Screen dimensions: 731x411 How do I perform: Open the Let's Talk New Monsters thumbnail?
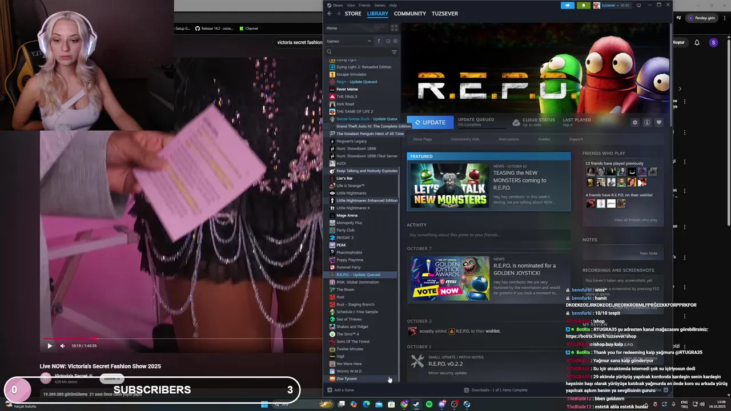[449, 186]
